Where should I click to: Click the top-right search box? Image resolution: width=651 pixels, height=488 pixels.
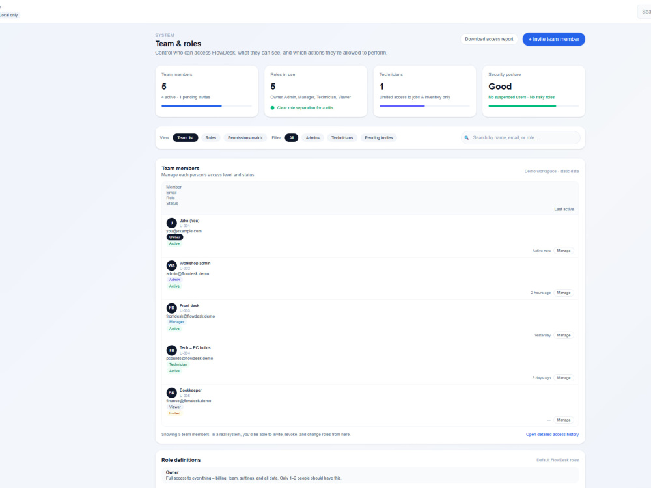click(x=644, y=12)
